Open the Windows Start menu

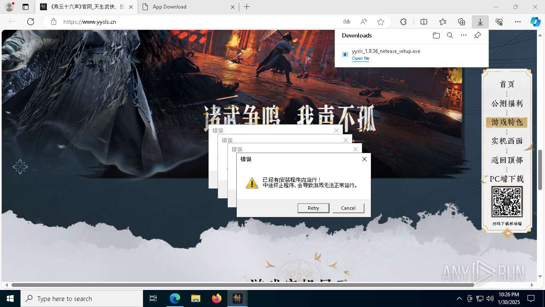tap(10, 298)
